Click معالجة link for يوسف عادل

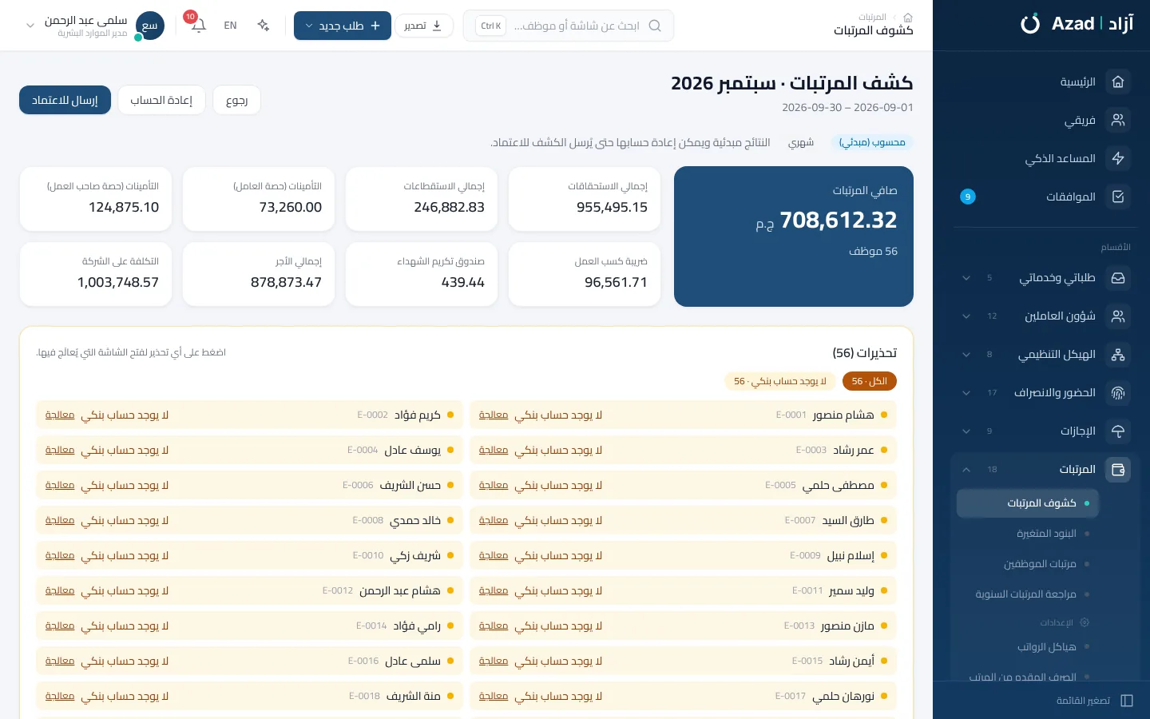coord(60,451)
